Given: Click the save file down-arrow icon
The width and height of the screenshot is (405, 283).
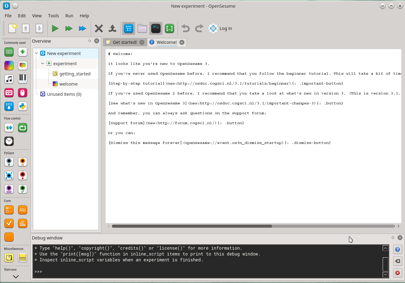Looking at the screenshot, I should pyautogui.click(x=39, y=28).
